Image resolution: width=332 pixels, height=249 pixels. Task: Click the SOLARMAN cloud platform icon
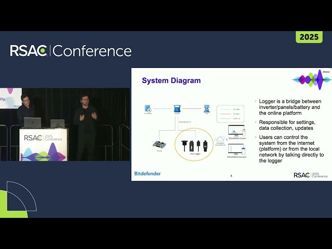pos(220,140)
